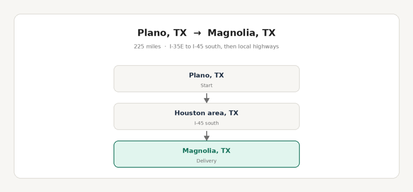Click the "I-45 south" label under Houston area
The image size is (413, 192).
(x=206, y=123)
